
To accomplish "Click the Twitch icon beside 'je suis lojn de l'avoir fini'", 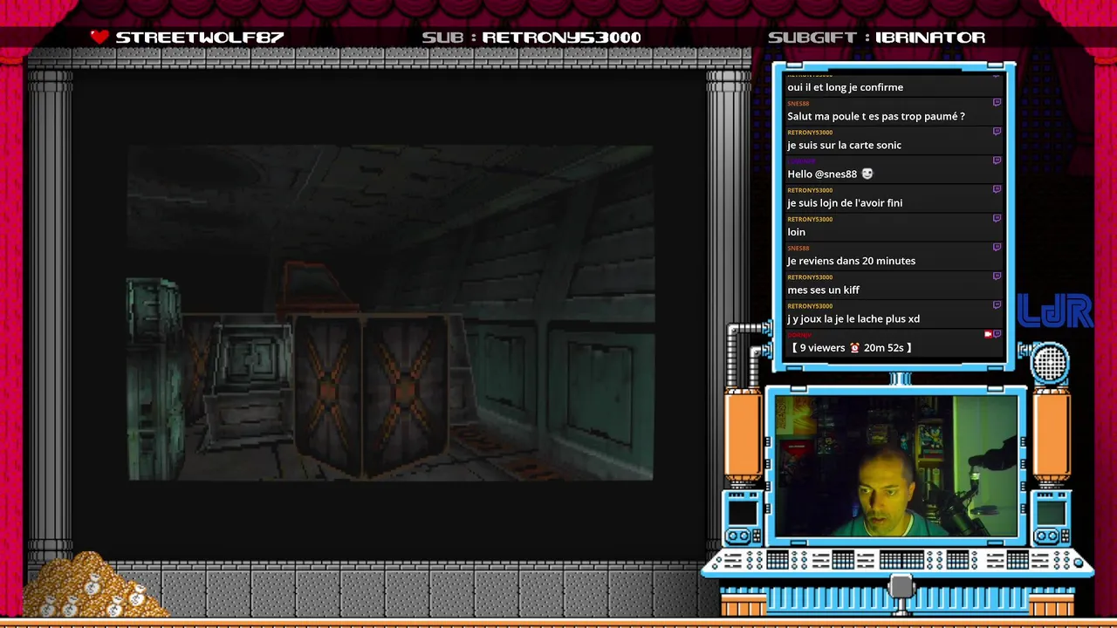I will (997, 188).
